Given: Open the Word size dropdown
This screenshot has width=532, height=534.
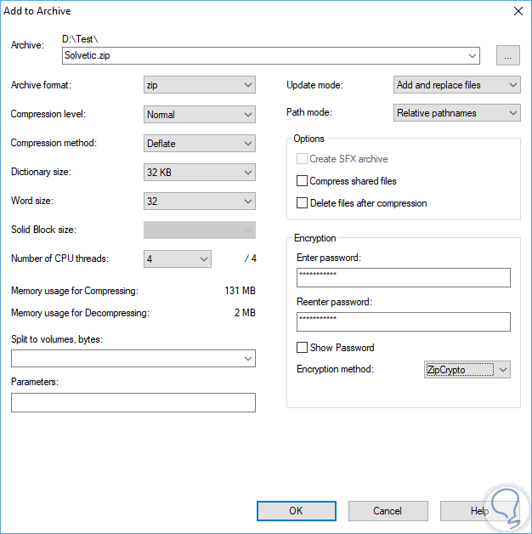Looking at the screenshot, I should pyautogui.click(x=200, y=202).
